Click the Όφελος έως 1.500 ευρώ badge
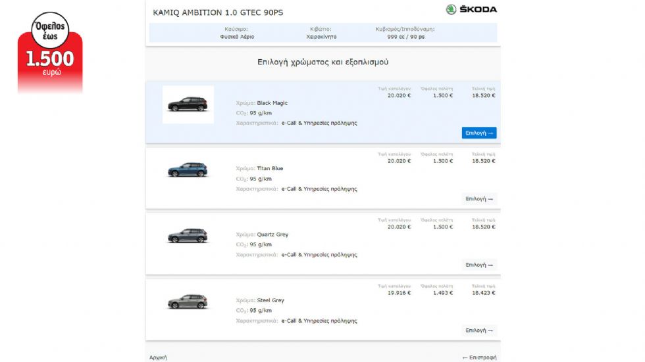The image size is (645, 362). pyautogui.click(x=50, y=53)
